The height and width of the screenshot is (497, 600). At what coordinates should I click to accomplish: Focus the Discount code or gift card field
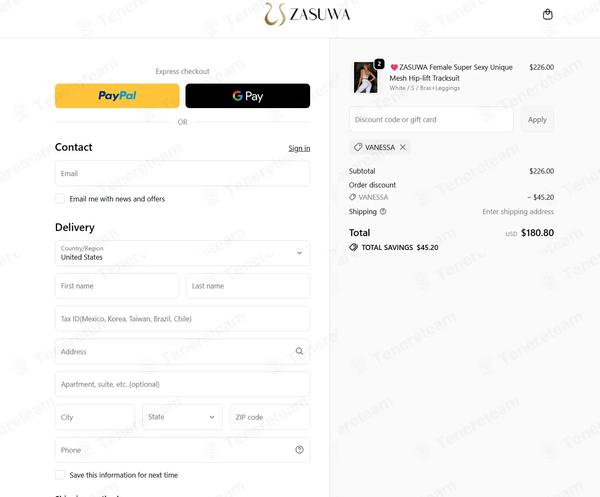pos(431,119)
